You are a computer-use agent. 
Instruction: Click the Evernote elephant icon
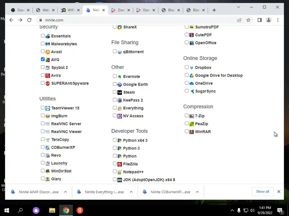pos(120,76)
